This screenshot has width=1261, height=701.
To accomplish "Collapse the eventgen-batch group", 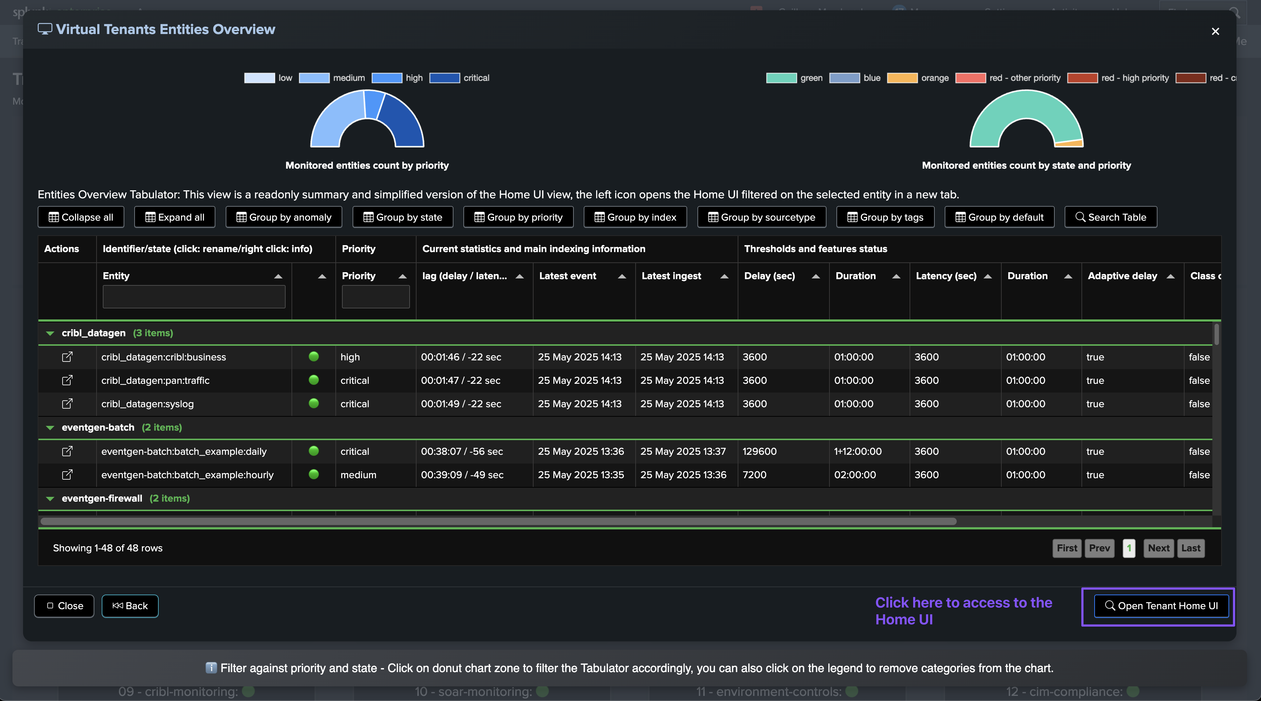I will tap(50, 428).
